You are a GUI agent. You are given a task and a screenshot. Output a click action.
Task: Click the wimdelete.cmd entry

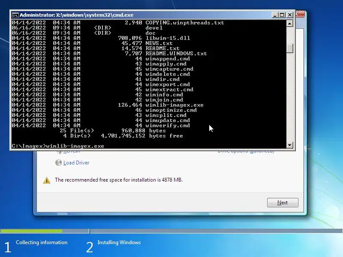point(168,74)
